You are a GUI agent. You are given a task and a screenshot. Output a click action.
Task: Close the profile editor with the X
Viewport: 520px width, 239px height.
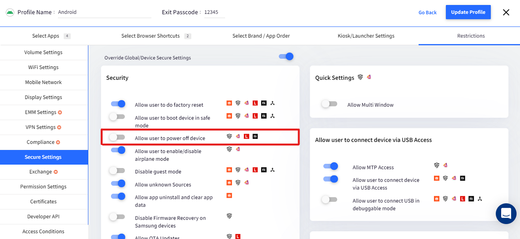pos(506,12)
